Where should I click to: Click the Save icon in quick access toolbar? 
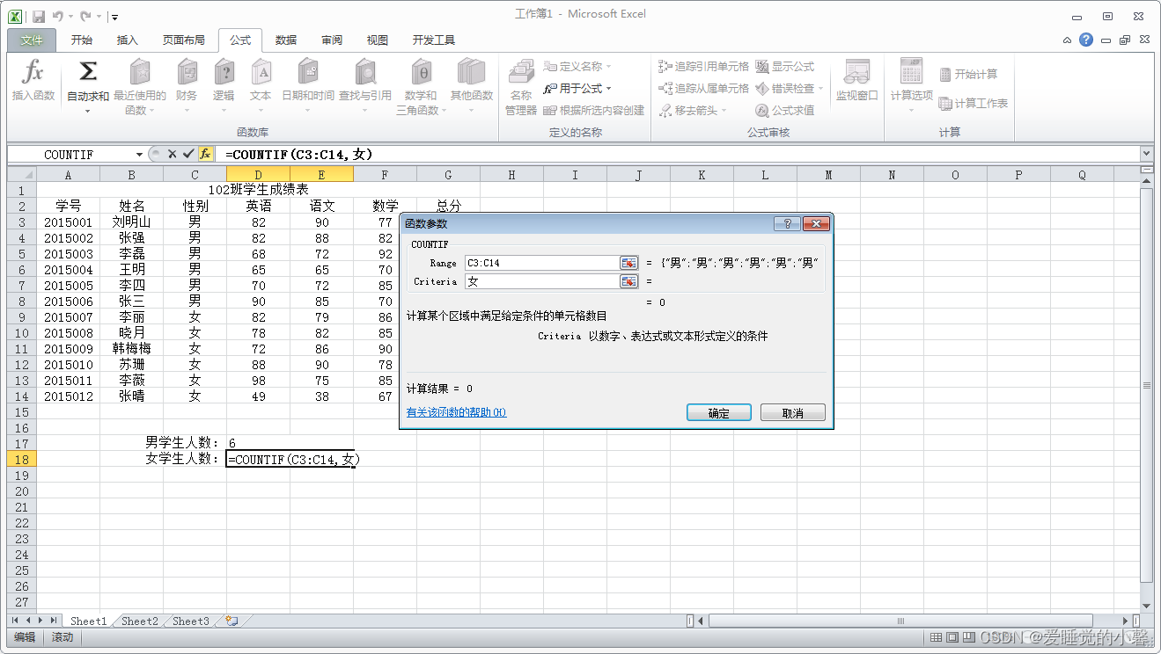39,16
